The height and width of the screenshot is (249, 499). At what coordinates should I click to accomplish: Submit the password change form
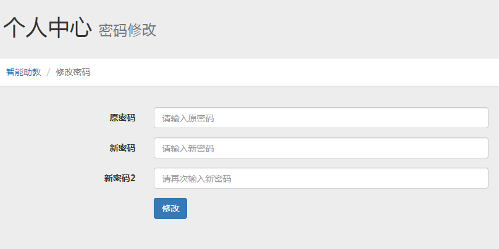[x=170, y=208]
